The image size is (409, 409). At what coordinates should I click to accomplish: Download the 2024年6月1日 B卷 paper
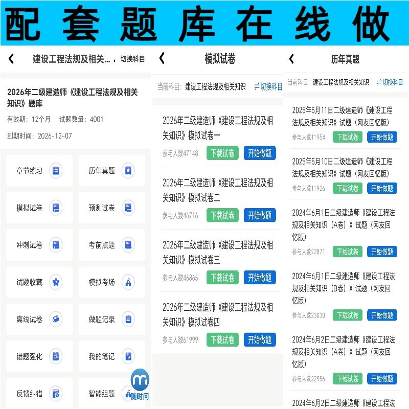348,315
